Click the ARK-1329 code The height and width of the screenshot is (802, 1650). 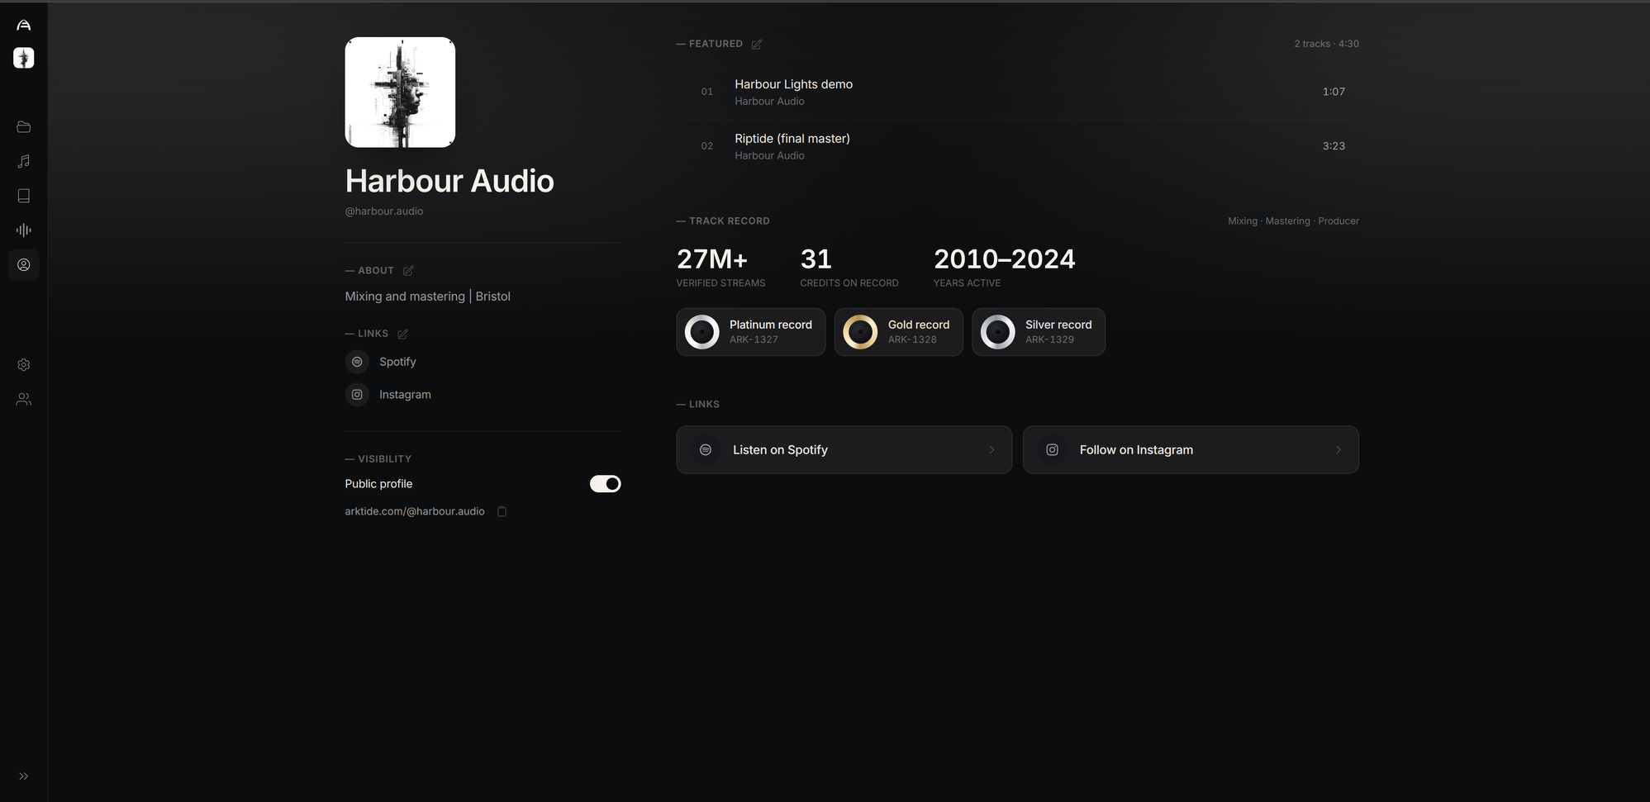1049,339
